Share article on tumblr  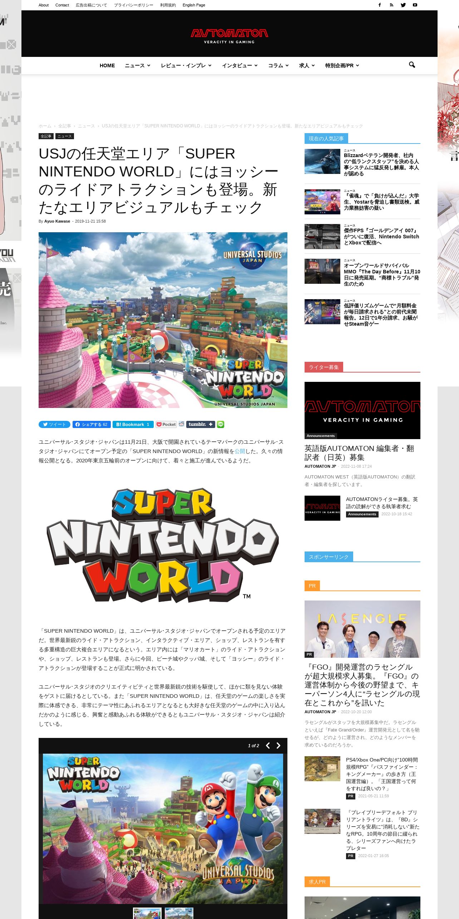201,424
